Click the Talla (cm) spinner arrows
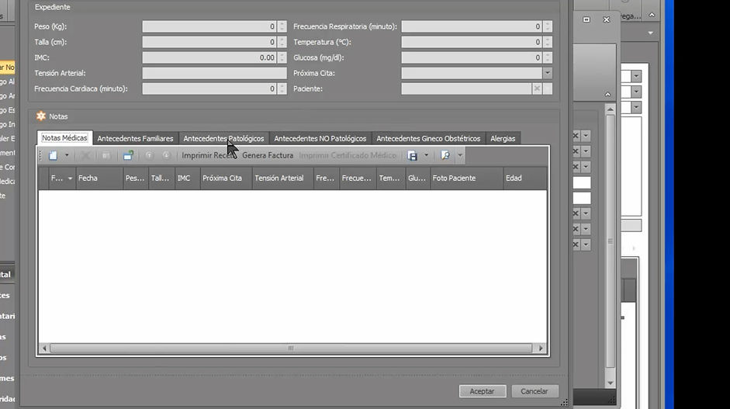Viewport: 730px width, 409px height. pyautogui.click(x=282, y=42)
